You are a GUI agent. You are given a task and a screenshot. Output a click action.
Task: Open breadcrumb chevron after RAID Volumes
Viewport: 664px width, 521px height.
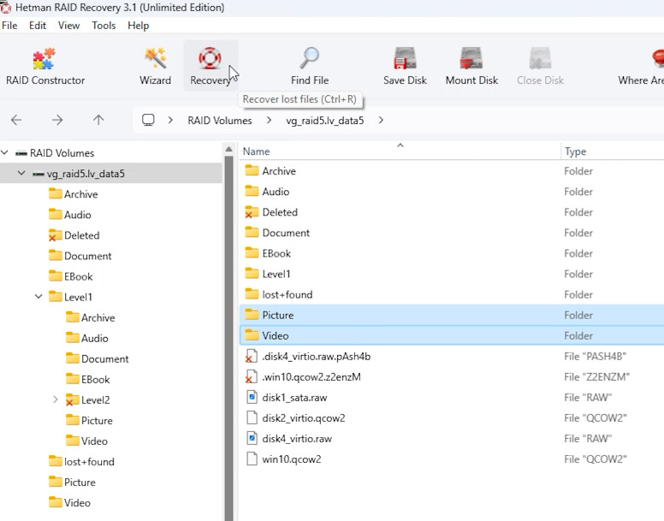coord(269,121)
